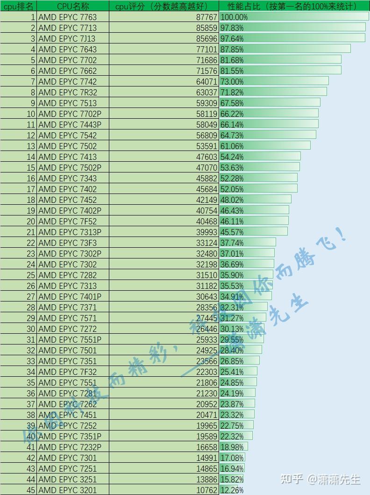Select cell 'AMD EPYC 7513'
370x495 pixels.
click(x=73, y=102)
